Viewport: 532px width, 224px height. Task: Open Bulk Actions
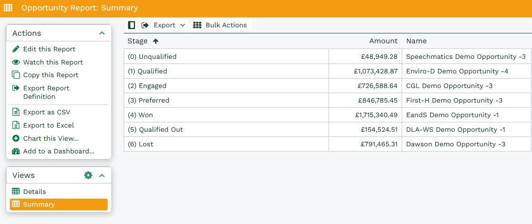pyautogui.click(x=220, y=25)
